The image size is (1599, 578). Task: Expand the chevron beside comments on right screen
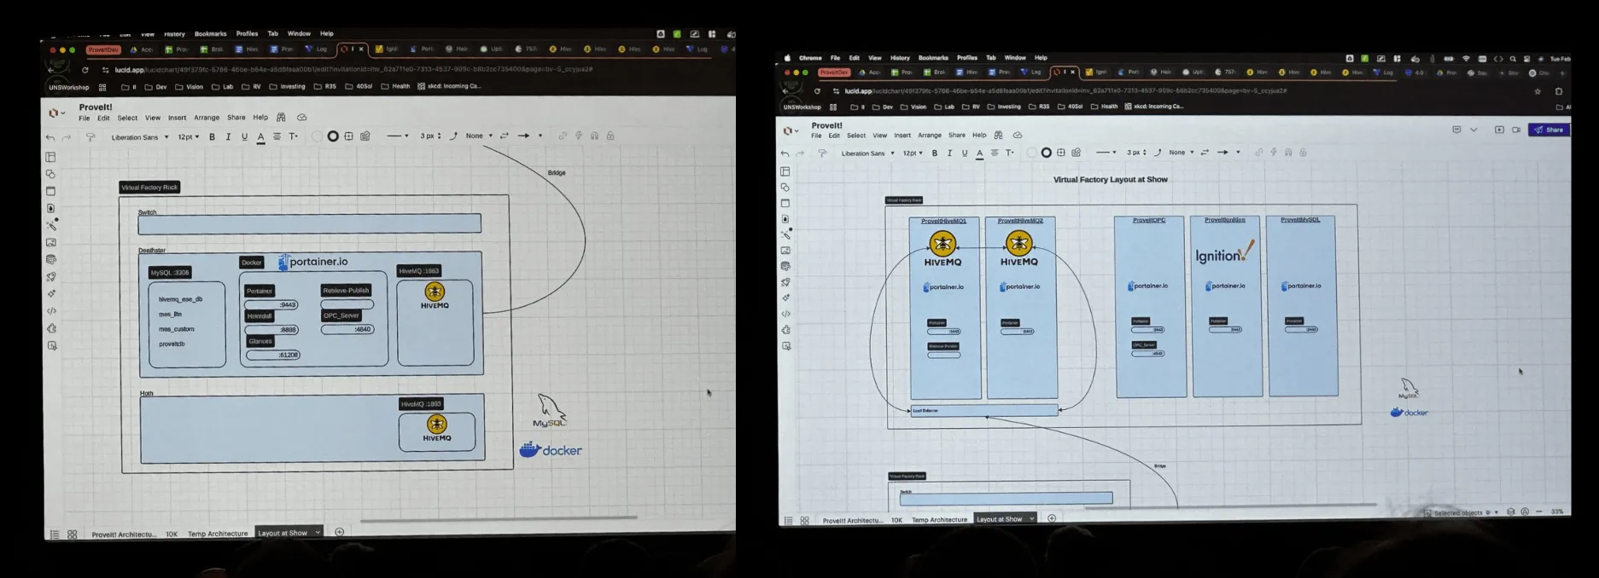tap(1474, 130)
